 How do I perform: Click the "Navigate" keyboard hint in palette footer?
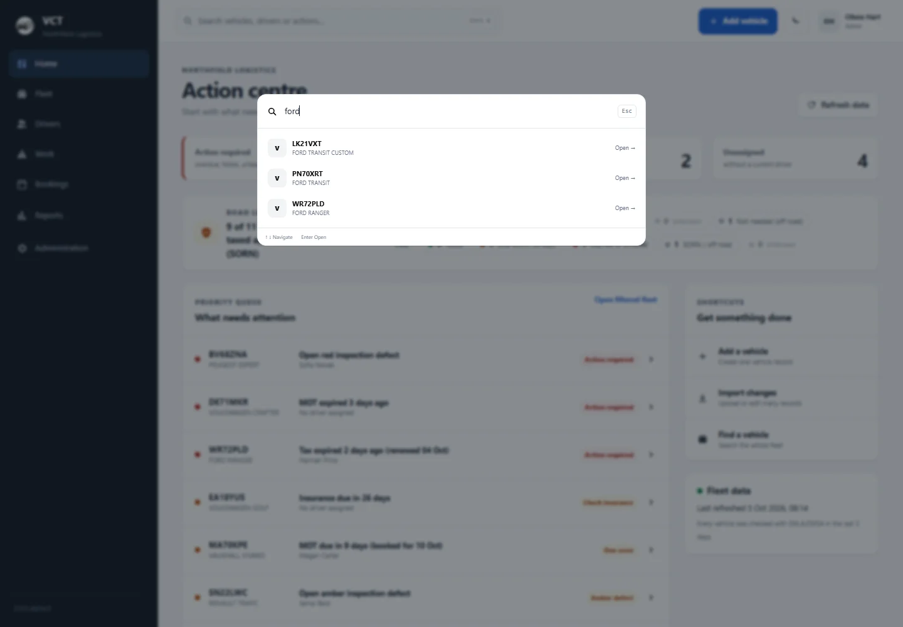[279, 237]
